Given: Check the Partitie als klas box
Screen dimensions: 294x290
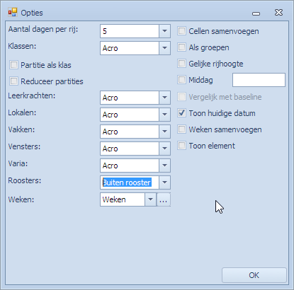Looking at the screenshot, I should tap(13, 65).
